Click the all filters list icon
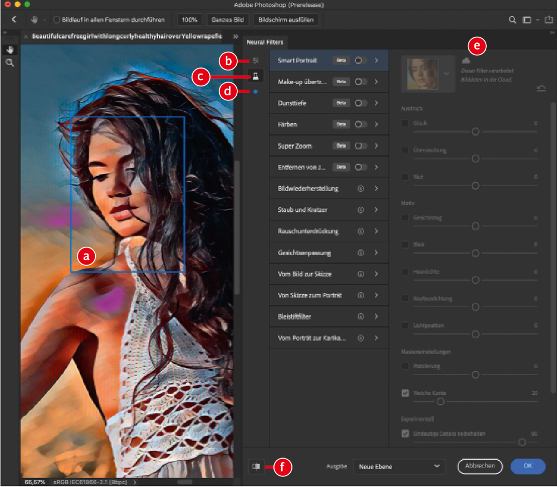The image size is (557, 487). 255,60
